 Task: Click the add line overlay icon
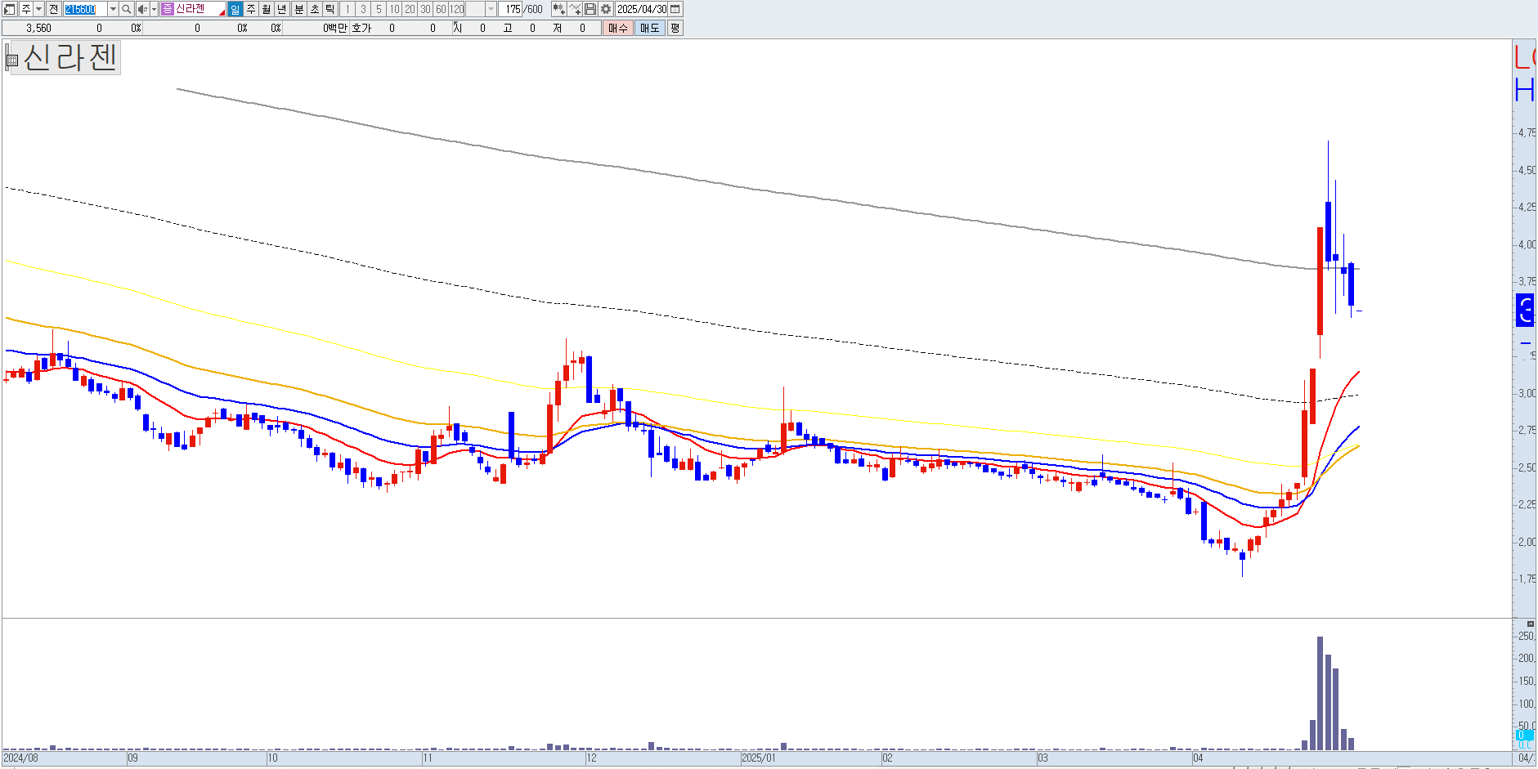[x=575, y=9]
